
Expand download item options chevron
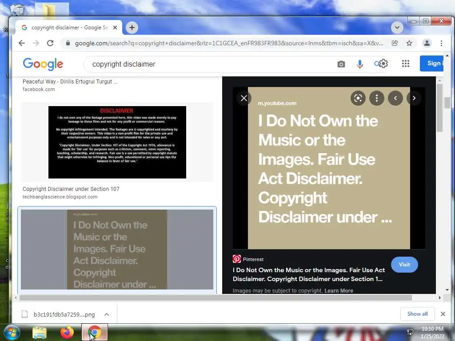(107, 314)
